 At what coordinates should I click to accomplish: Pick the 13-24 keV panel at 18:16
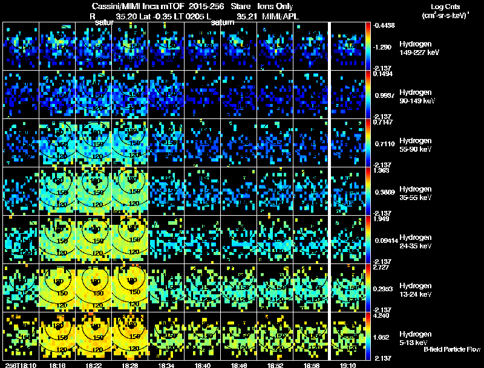tap(57, 288)
